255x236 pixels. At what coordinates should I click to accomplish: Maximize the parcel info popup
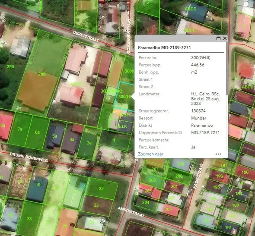(x=218, y=38)
